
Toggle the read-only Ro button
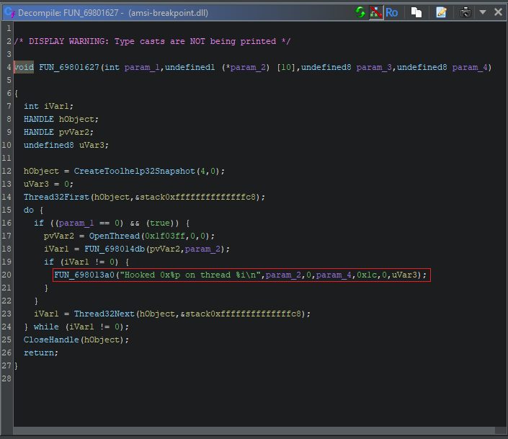(391, 13)
